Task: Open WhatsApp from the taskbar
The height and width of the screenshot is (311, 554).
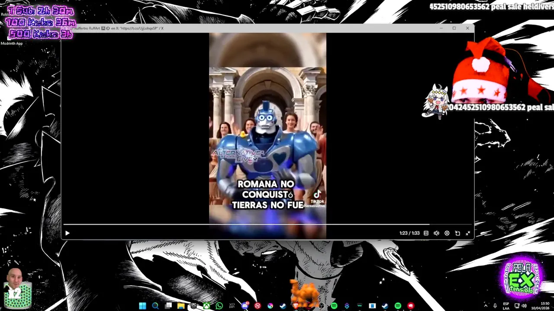Action: pos(219,306)
